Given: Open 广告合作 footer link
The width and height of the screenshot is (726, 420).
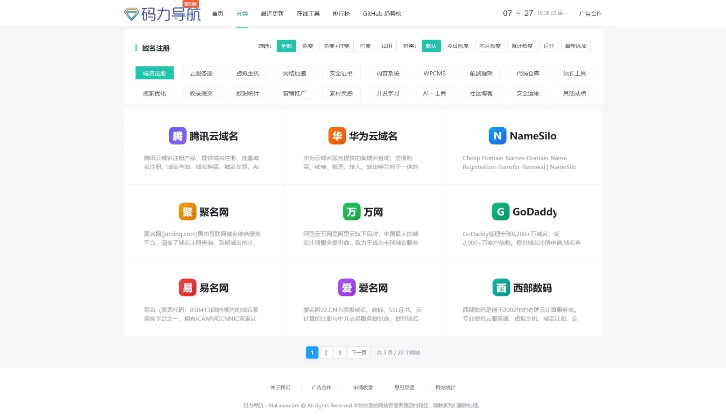Looking at the screenshot, I should click(321, 387).
